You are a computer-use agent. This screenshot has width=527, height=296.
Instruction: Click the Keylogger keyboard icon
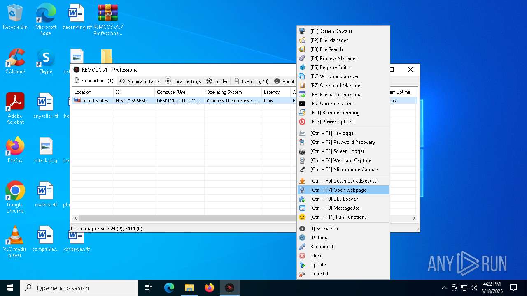point(302,133)
